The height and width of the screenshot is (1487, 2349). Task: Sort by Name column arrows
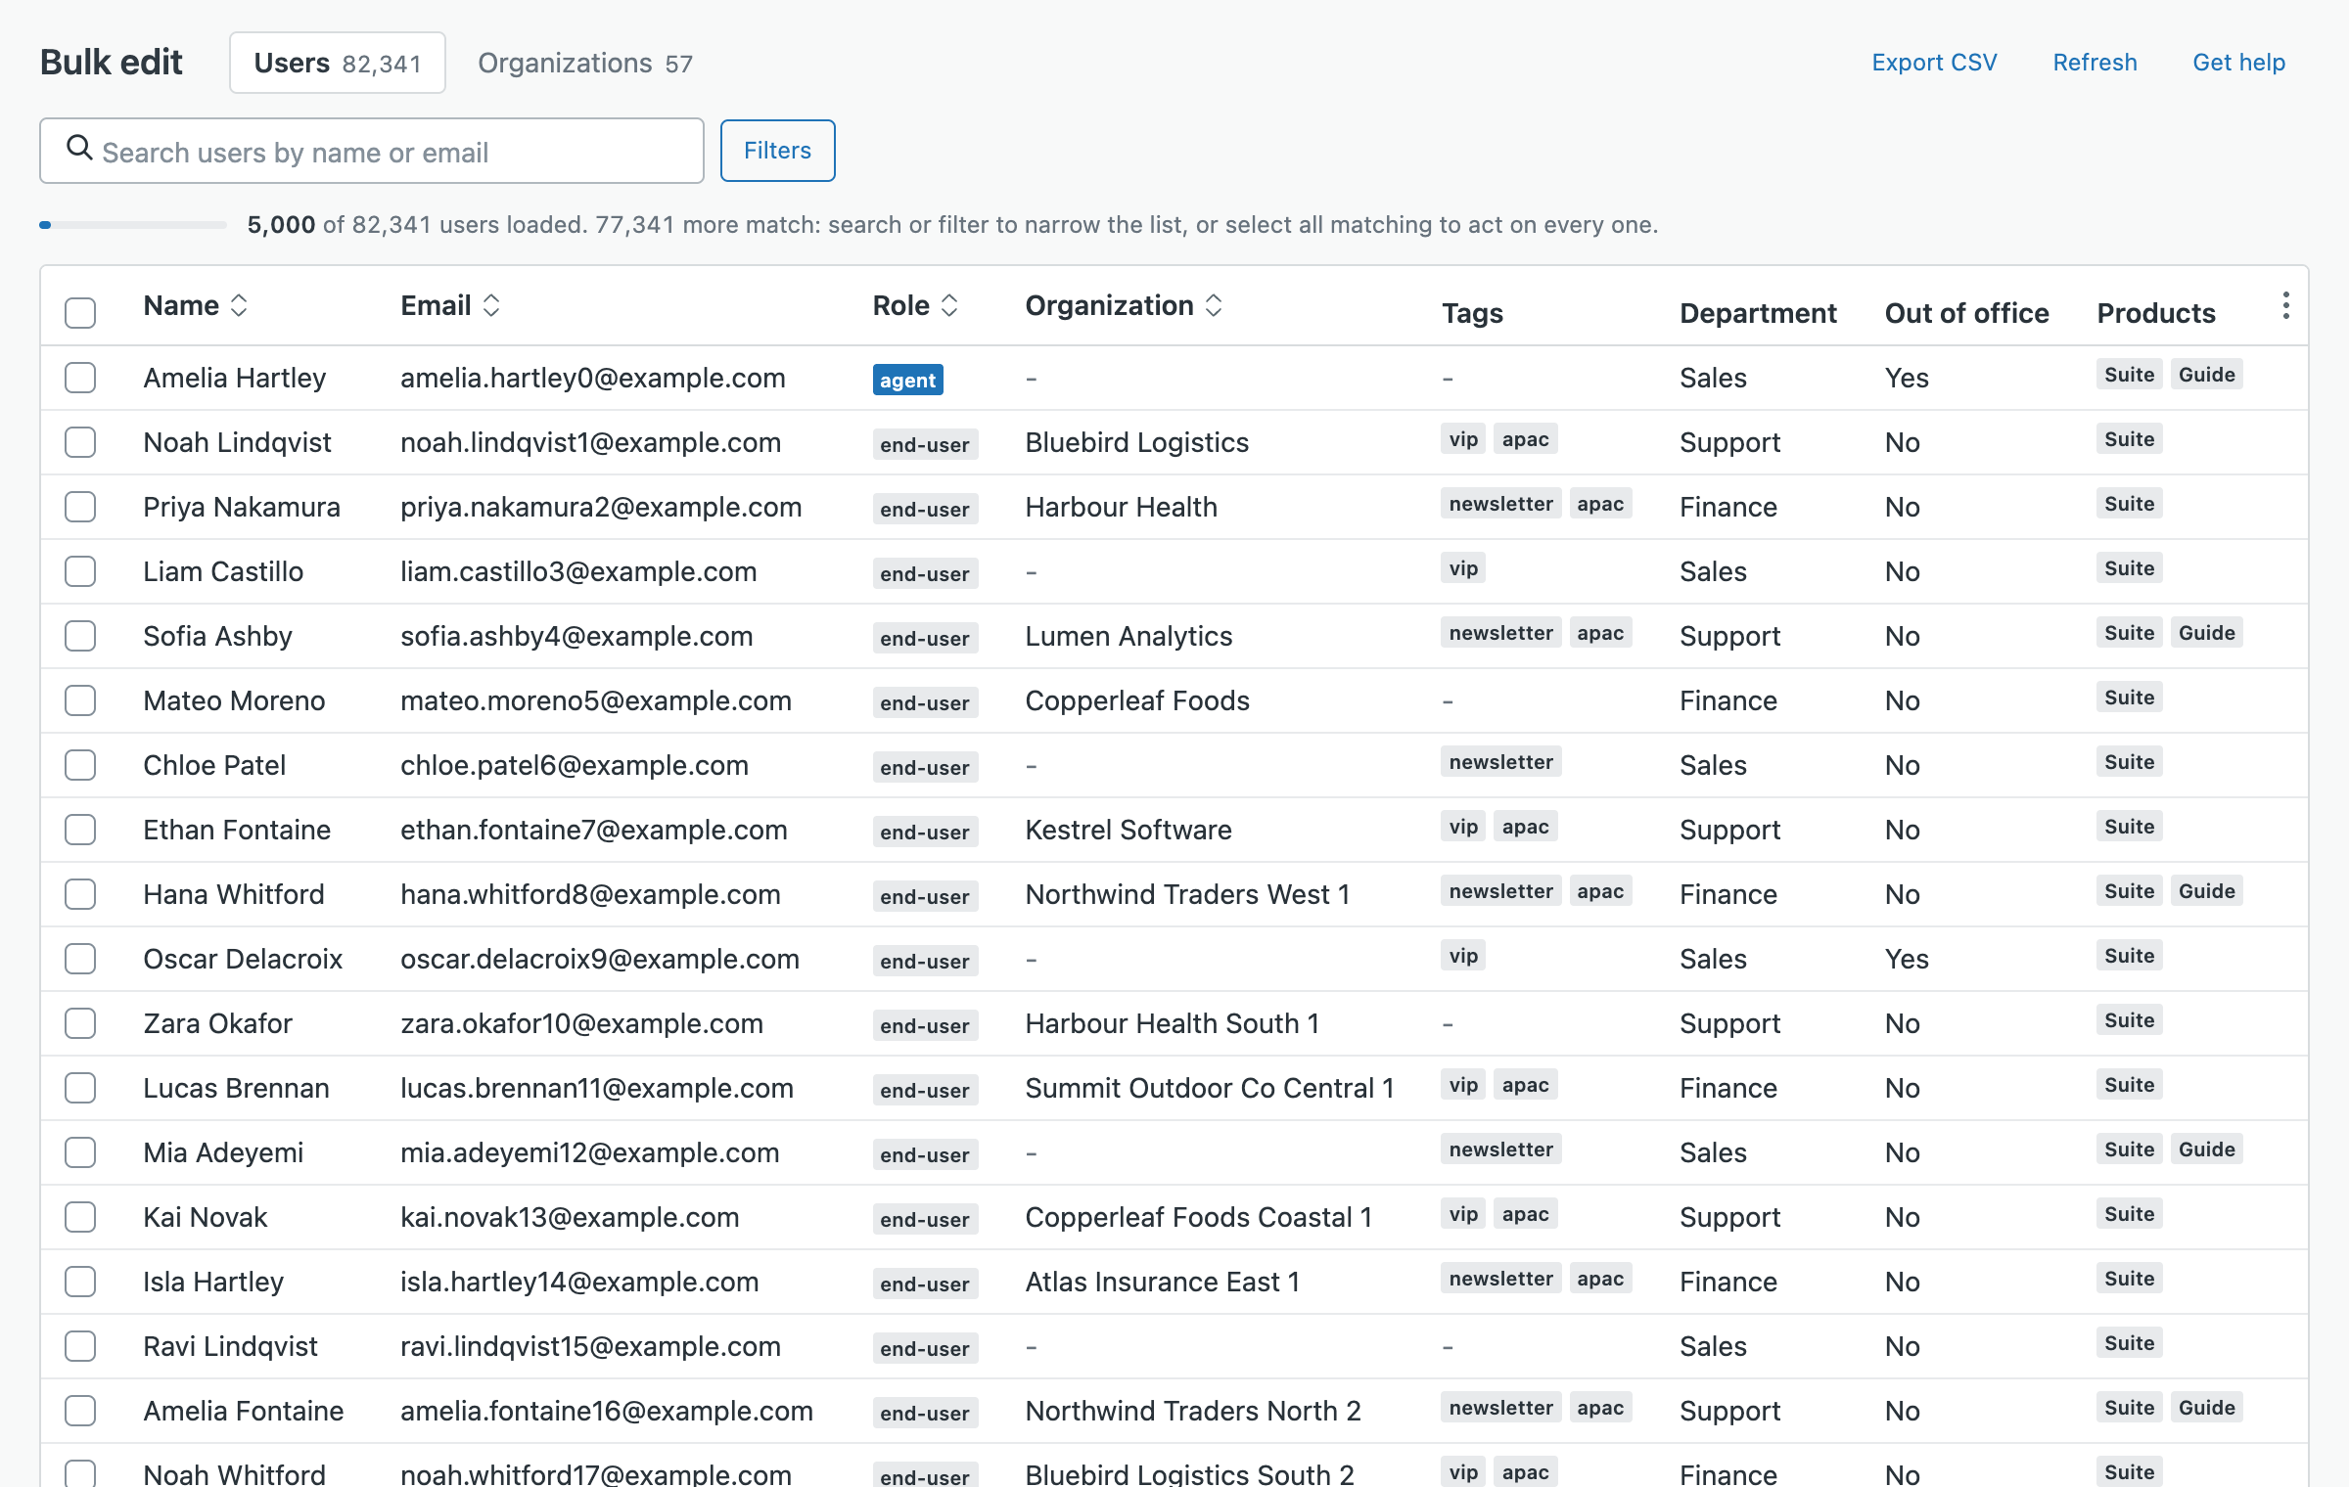tap(239, 305)
